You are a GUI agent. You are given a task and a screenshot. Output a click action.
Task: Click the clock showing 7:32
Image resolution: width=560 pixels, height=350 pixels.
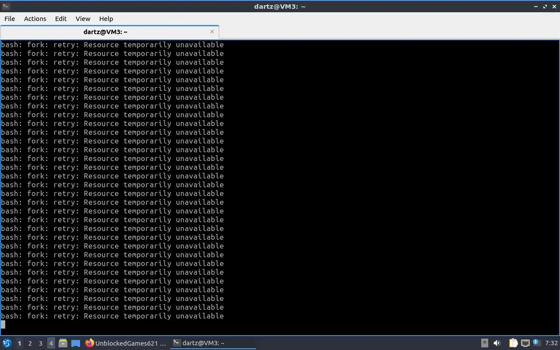click(551, 343)
